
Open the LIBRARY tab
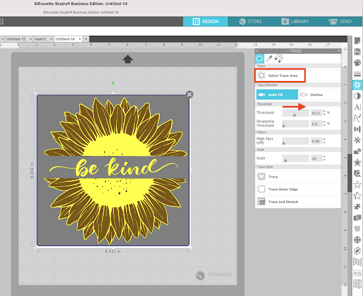point(295,22)
